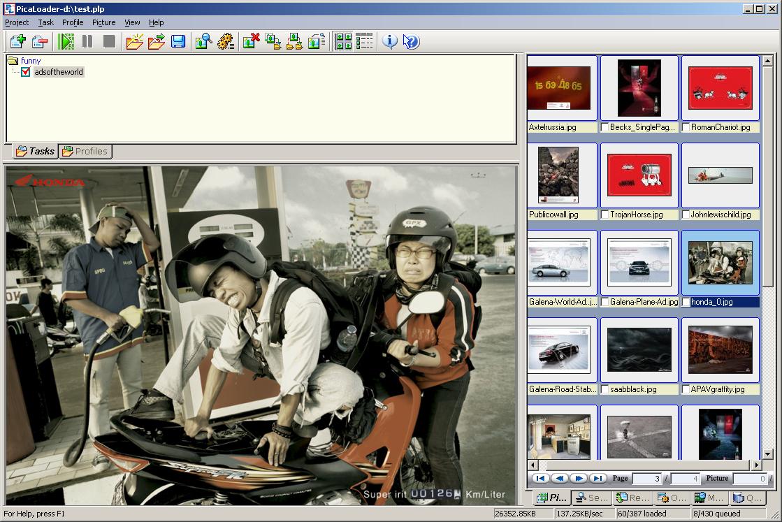This screenshot has height=522, width=782.
Task: Select the adsoftheworld task label
Action: click(x=58, y=72)
